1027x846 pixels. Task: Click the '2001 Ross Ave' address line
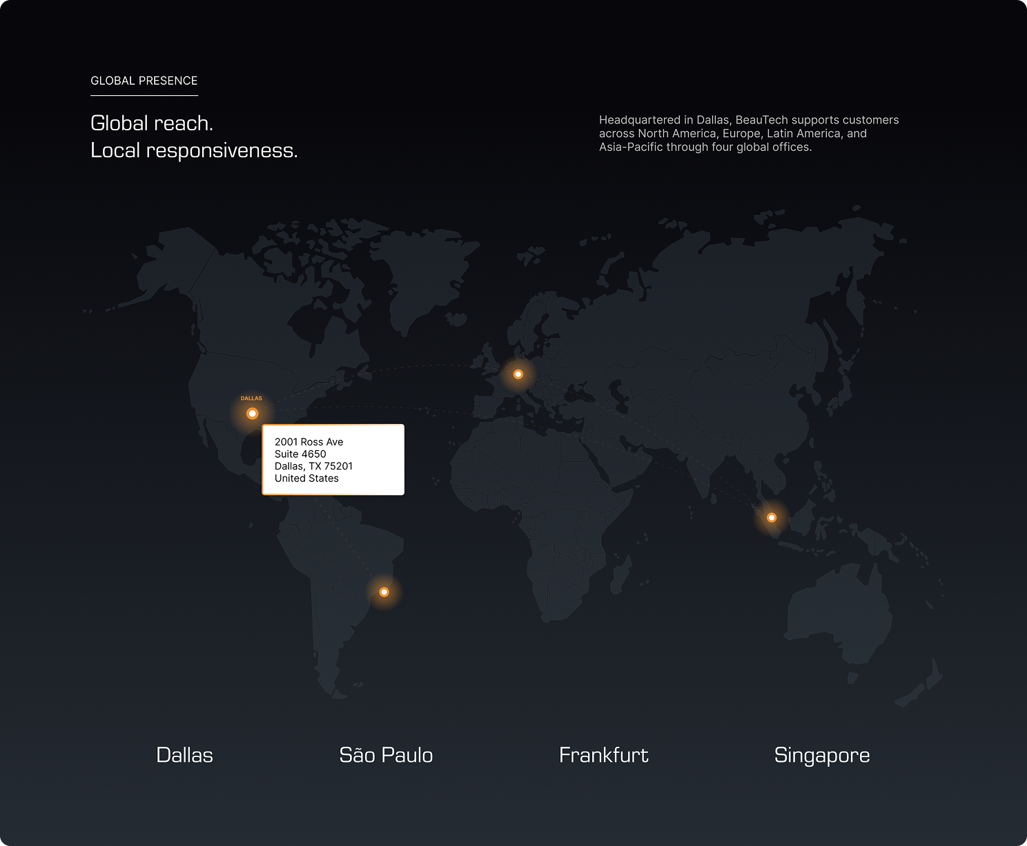pos(309,442)
